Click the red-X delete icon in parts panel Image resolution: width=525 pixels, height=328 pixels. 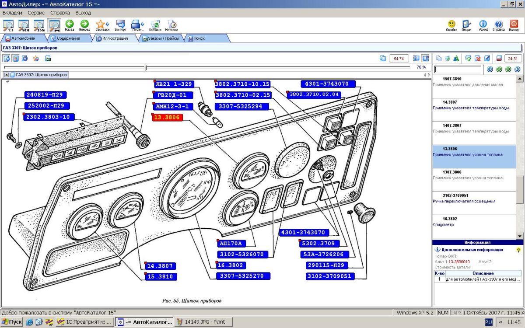(x=477, y=58)
